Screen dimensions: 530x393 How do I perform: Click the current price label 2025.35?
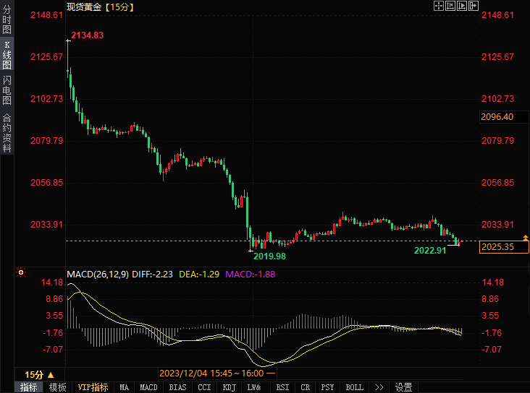[504, 247]
